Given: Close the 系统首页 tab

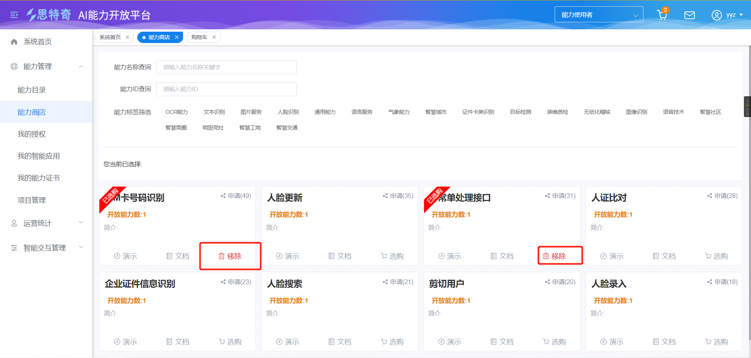Looking at the screenshot, I should (128, 37).
